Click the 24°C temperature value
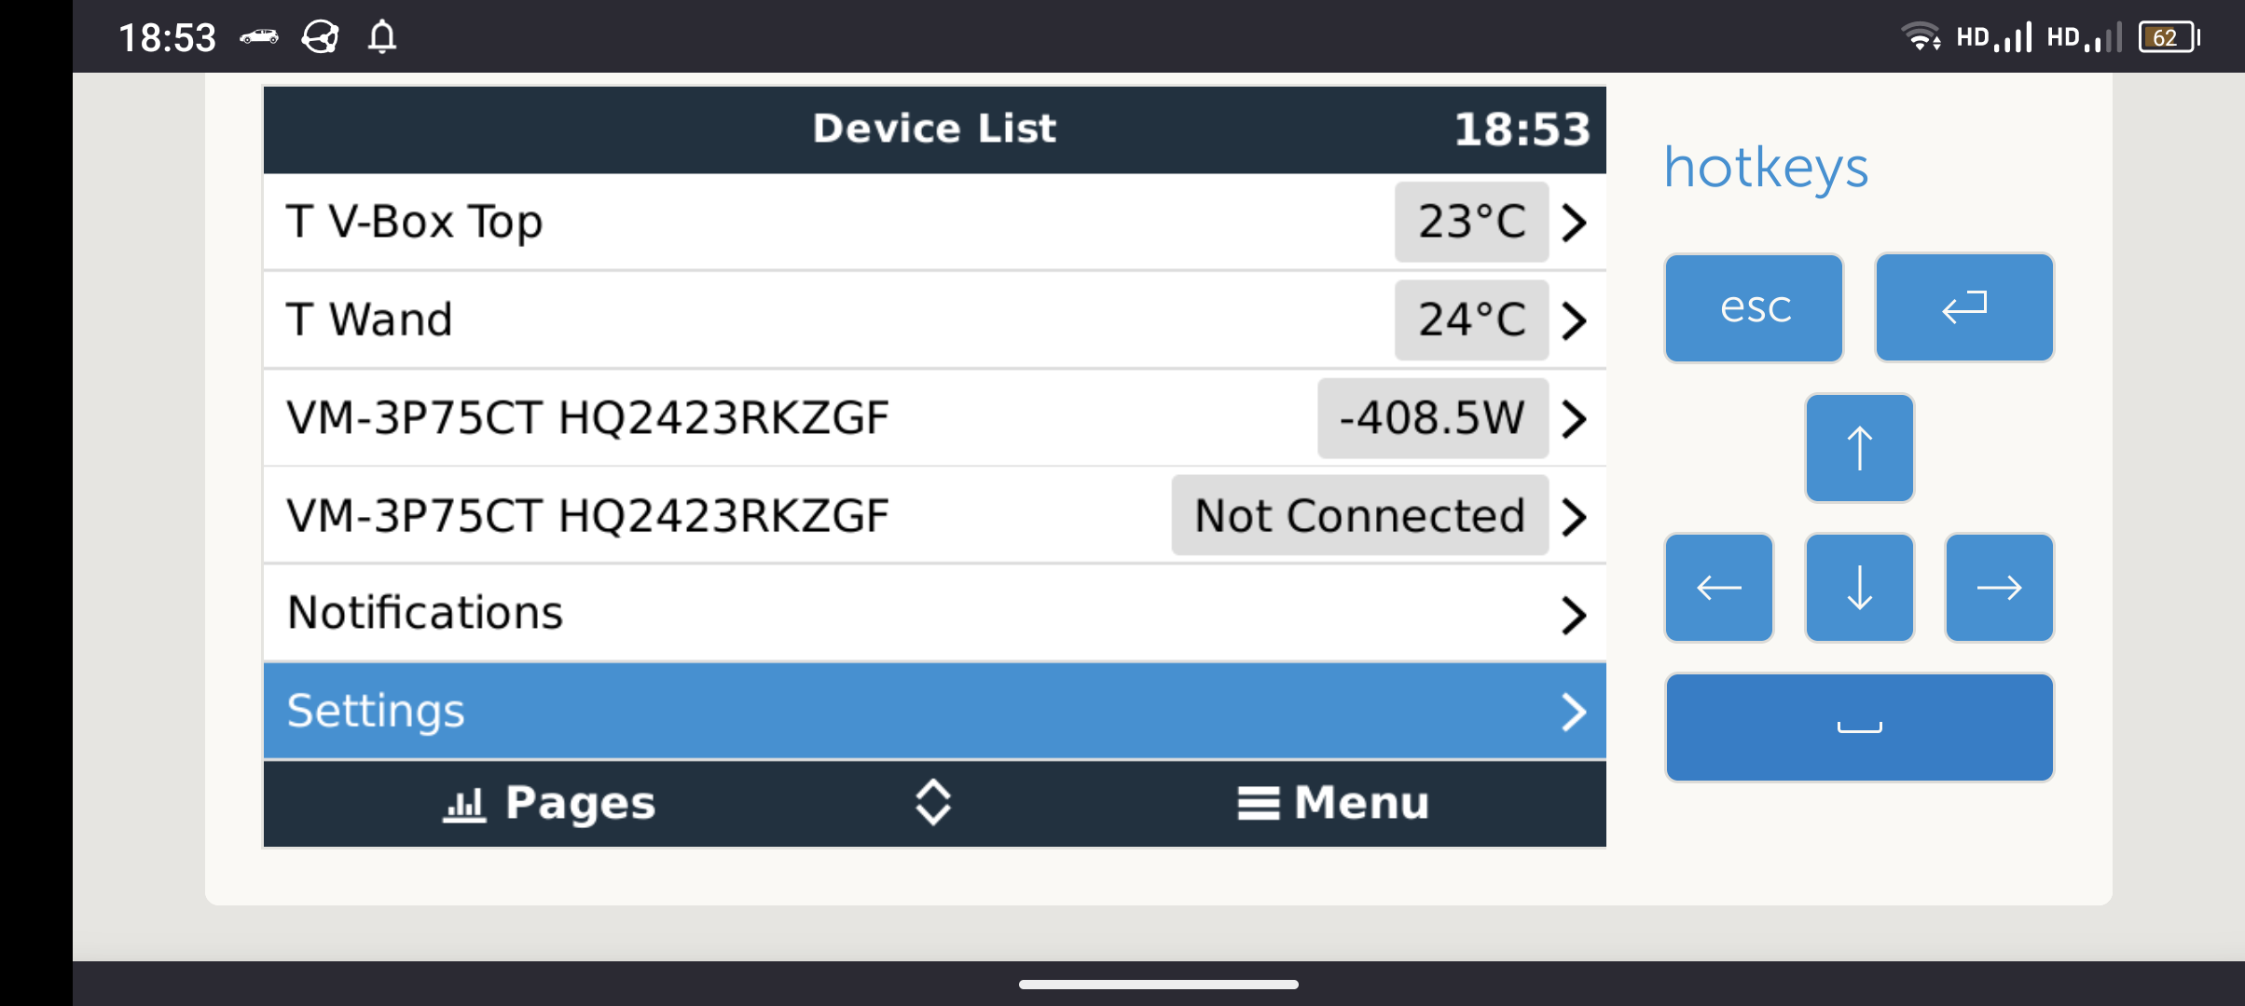This screenshot has width=2245, height=1006. pyautogui.click(x=1471, y=320)
